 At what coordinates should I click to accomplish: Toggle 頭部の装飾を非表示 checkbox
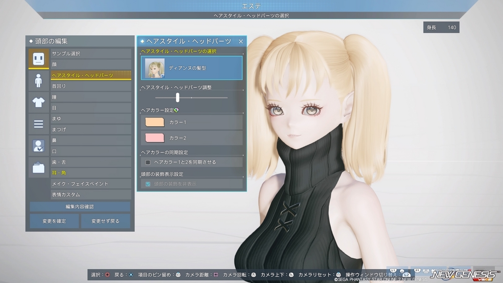[148, 184]
